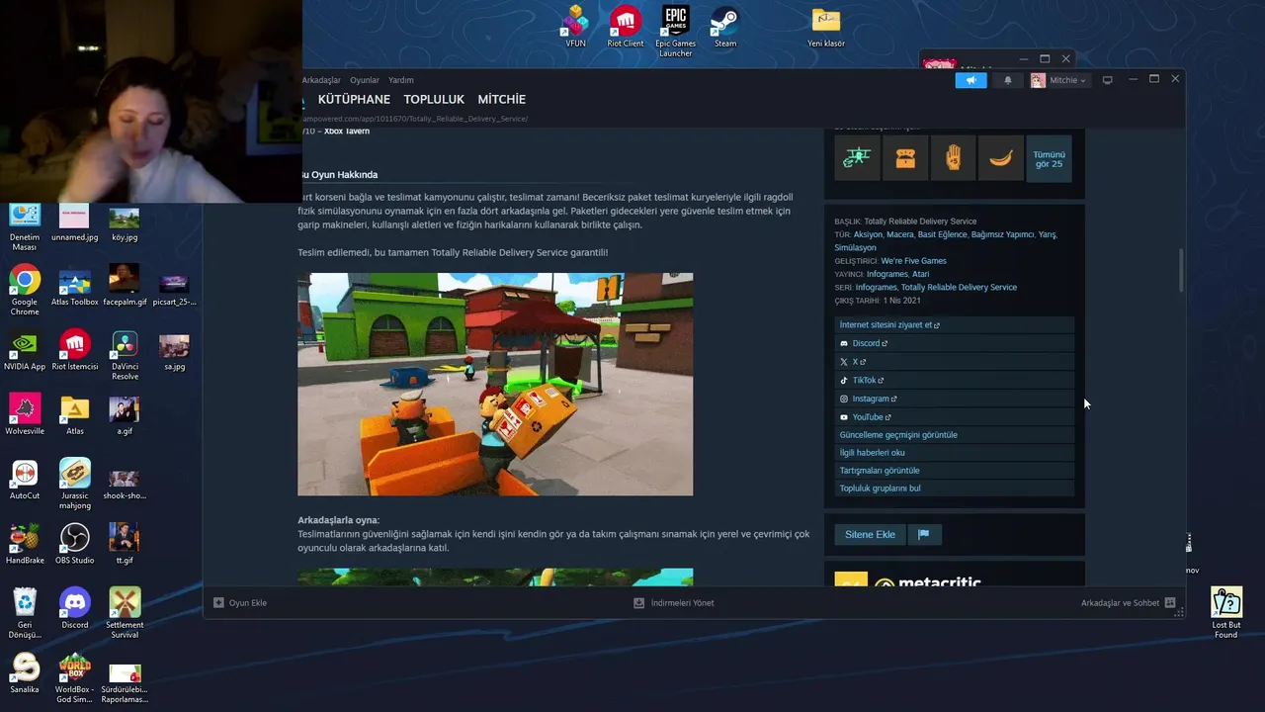Open Denetim Masası desktop icon
1265x712 pixels.
coord(25,226)
